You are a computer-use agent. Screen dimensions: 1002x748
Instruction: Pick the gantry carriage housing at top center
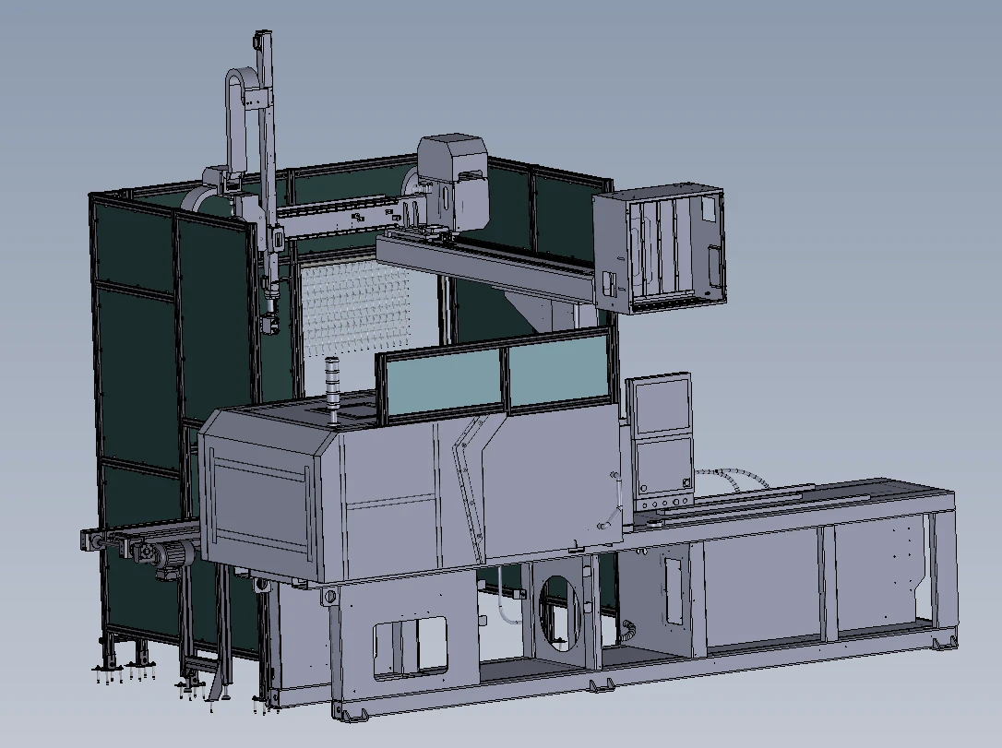pyautogui.click(x=453, y=180)
